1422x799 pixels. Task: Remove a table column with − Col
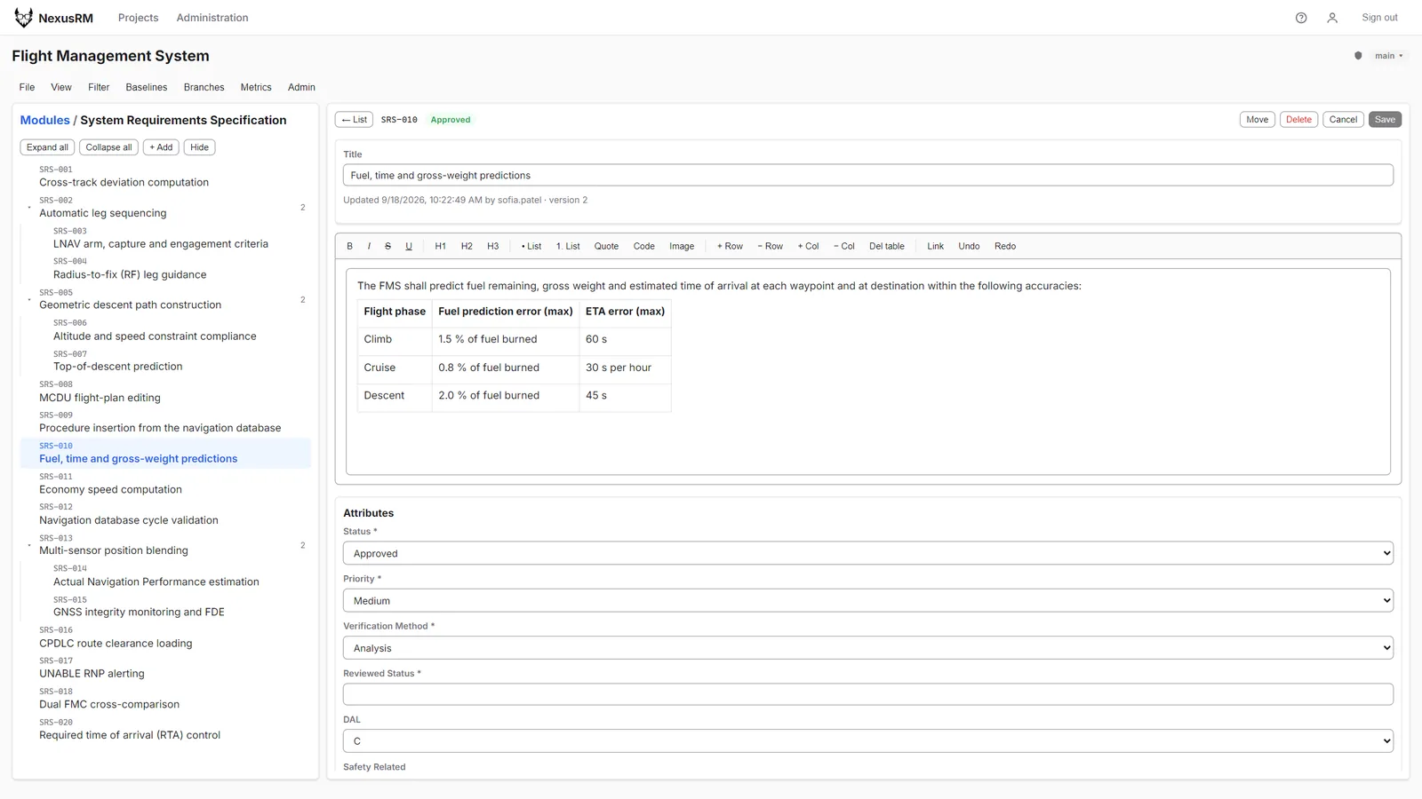(844, 247)
